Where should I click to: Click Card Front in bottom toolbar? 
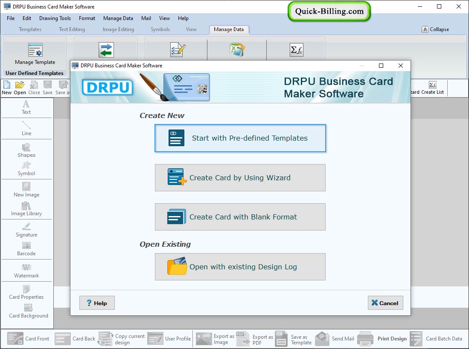(x=29, y=339)
